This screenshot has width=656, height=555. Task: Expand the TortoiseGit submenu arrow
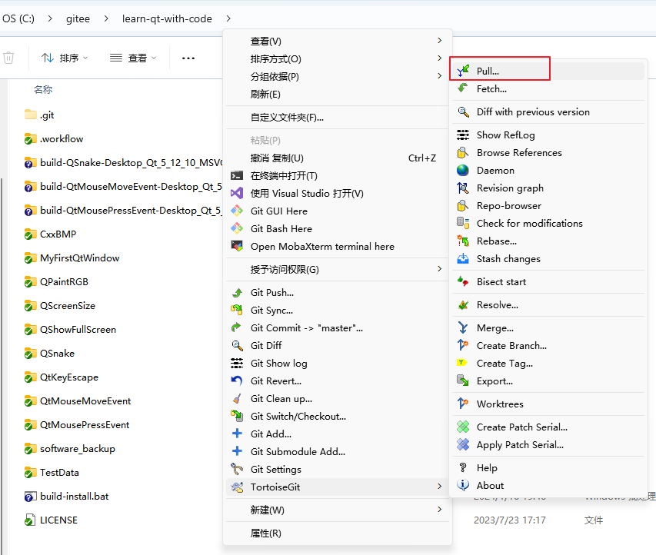tap(439, 487)
